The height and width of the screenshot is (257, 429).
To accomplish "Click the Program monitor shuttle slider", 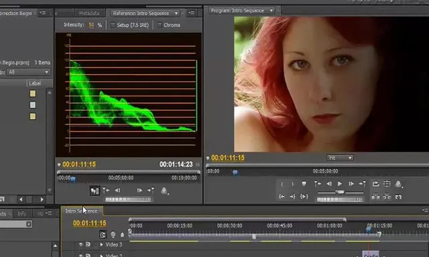I will click(x=340, y=192).
